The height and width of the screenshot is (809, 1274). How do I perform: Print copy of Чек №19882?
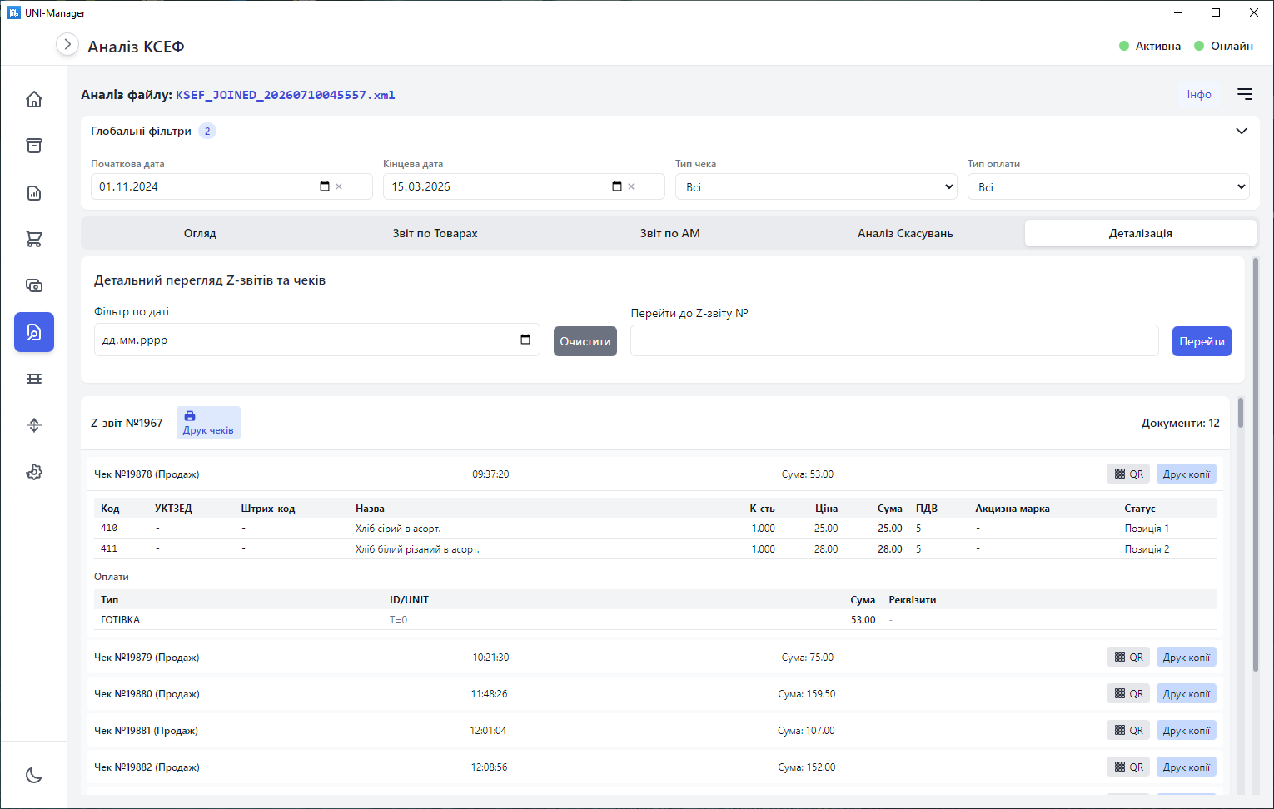tap(1187, 767)
